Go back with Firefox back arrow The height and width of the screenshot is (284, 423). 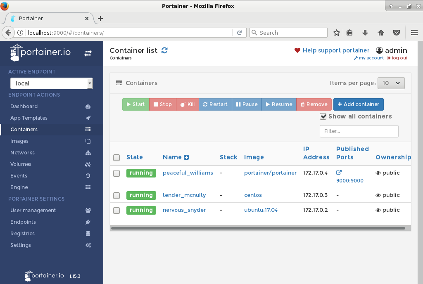[8, 33]
